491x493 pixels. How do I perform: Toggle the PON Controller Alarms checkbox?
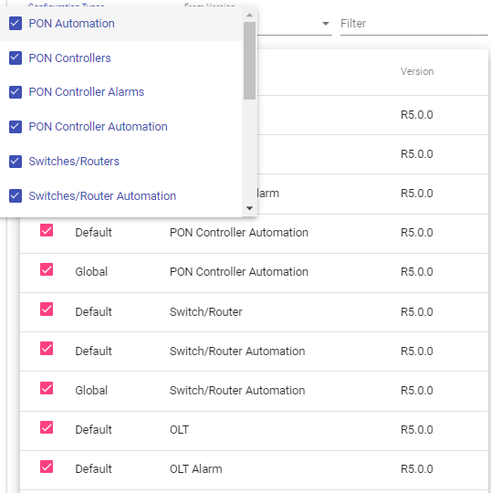[16, 92]
